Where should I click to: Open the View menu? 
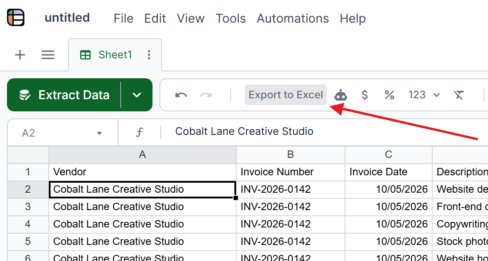(191, 18)
